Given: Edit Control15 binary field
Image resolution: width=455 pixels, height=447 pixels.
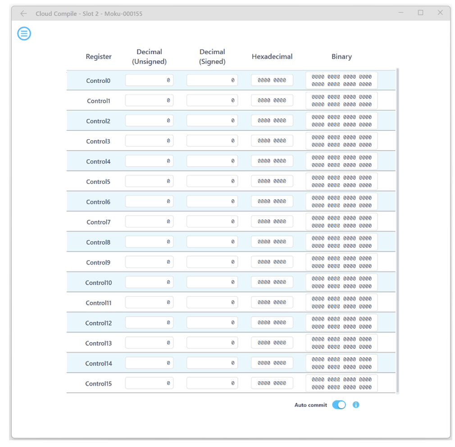Looking at the screenshot, I should 341,383.
